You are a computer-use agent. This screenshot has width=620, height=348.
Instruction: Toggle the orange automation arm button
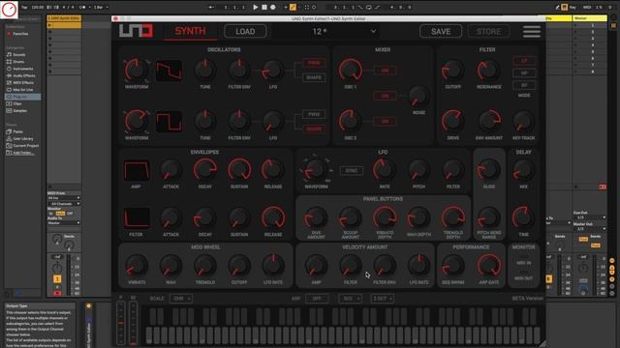293,7
